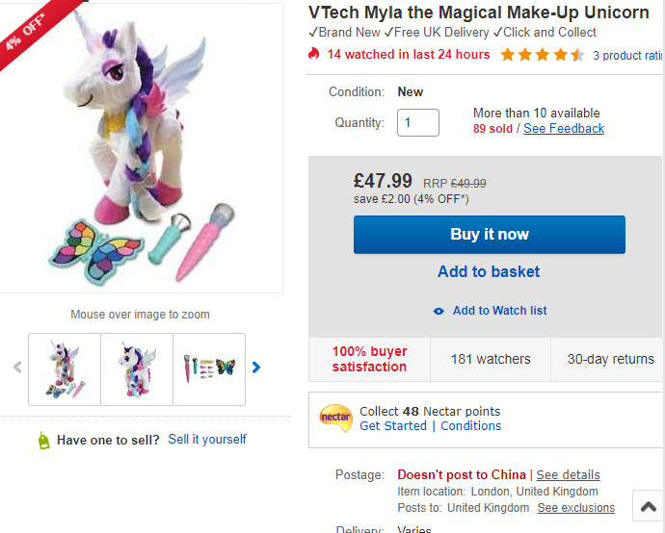
Task: Open the Nectar Get Started link
Action: pos(394,426)
